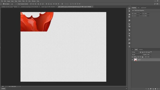Open the Window menu

tap(33, 1)
